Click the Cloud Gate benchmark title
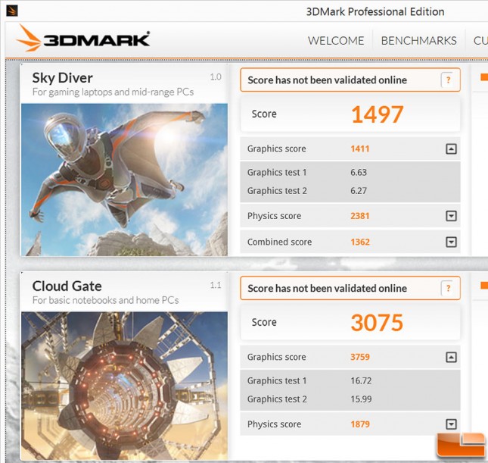Image resolution: width=488 pixels, height=463 pixels. 67,286
